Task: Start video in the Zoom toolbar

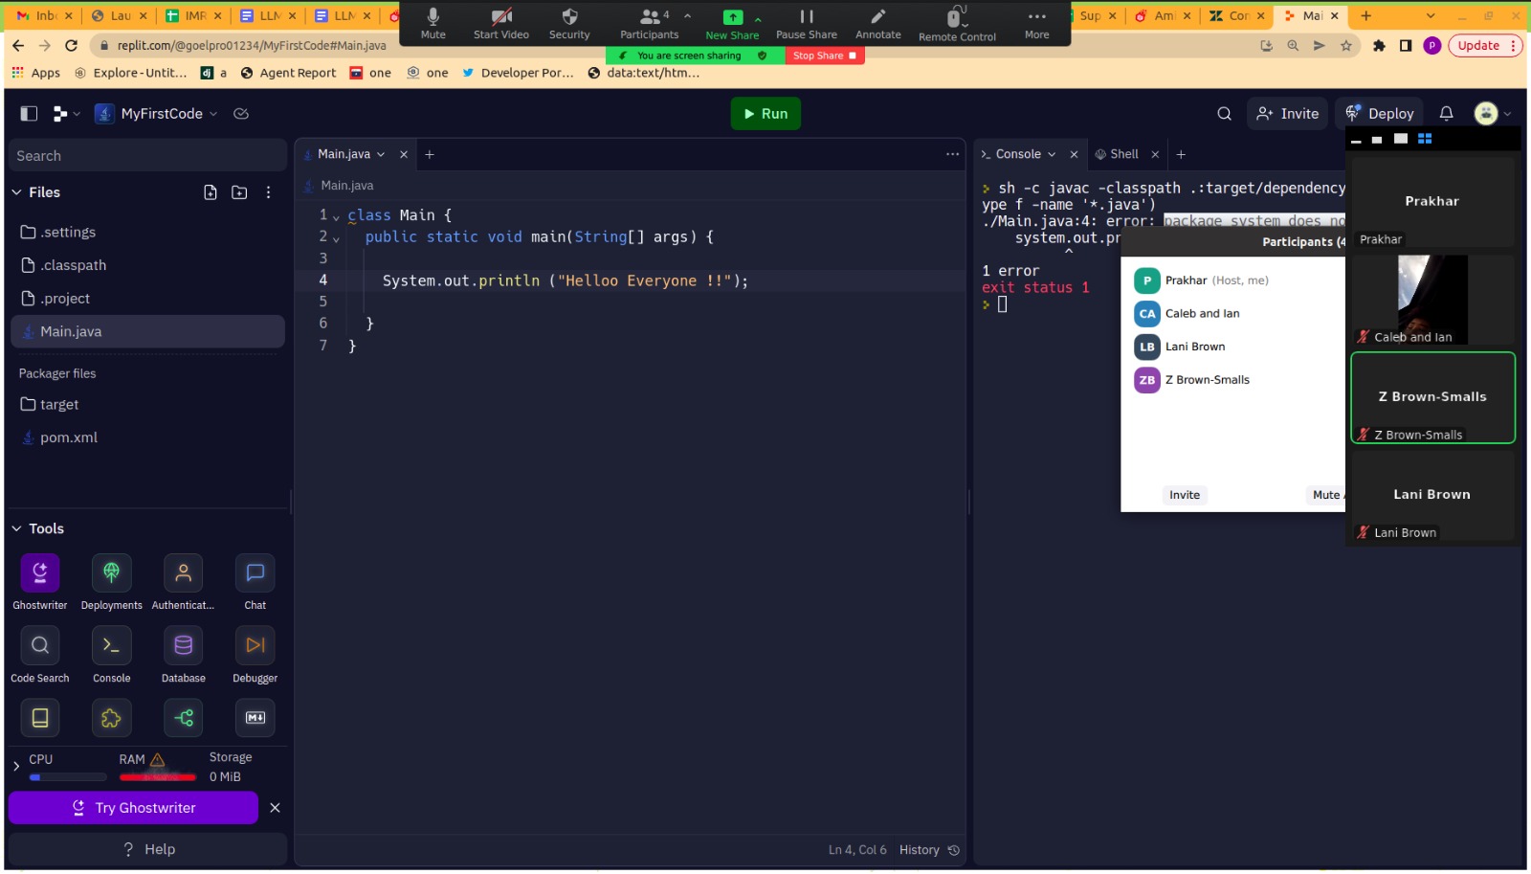Action: (x=500, y=23)
